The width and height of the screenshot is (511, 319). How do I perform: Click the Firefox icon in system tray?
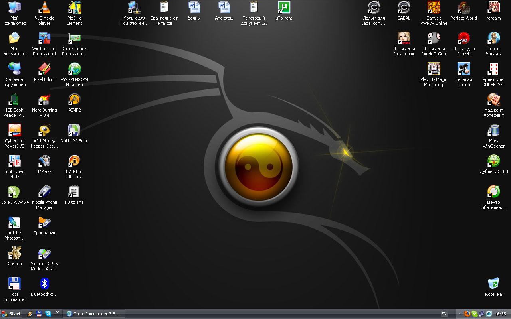[x=467, y=314]
